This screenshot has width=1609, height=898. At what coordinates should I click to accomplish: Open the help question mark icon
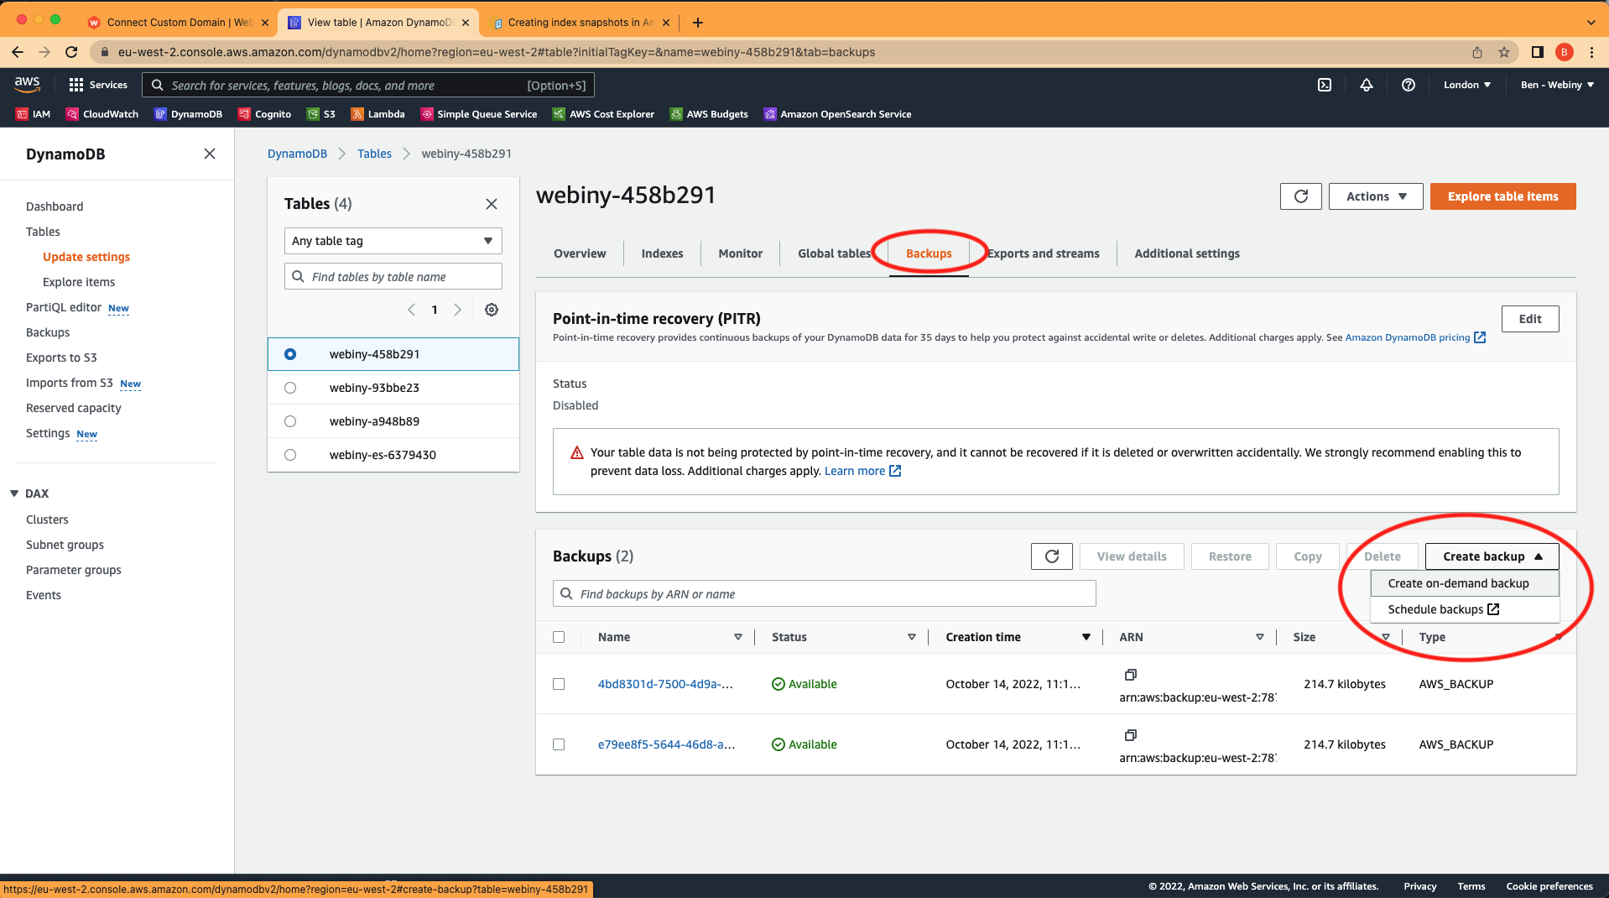click(1409, 85)
